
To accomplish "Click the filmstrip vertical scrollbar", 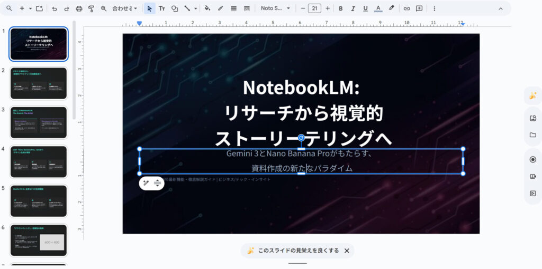I will pos(74,70).
